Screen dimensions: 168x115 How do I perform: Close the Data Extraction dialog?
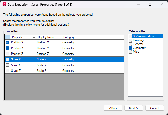coord(162,4)
